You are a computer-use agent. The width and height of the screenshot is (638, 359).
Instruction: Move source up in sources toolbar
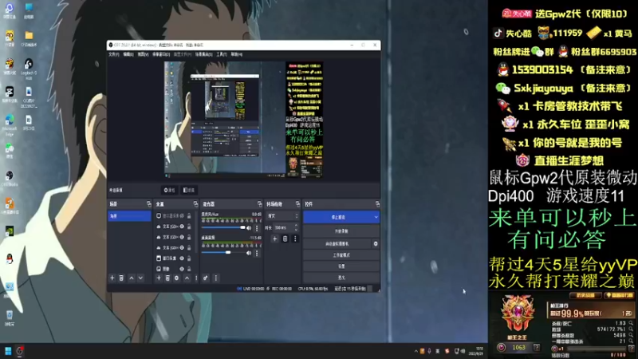pyautogui.click(x=187, y=278)
